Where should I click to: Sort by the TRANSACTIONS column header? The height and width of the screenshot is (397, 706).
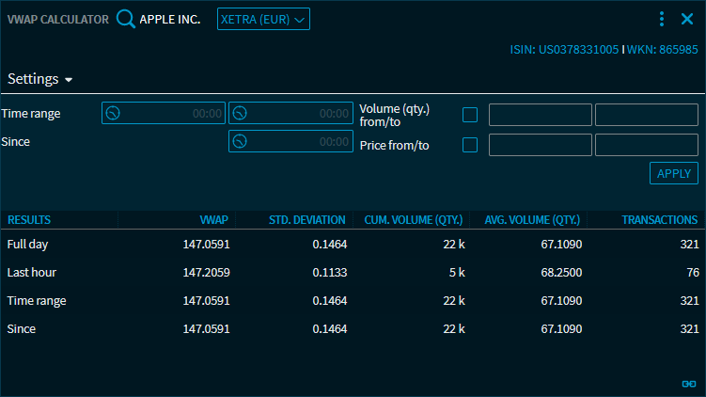click(659, 220)
